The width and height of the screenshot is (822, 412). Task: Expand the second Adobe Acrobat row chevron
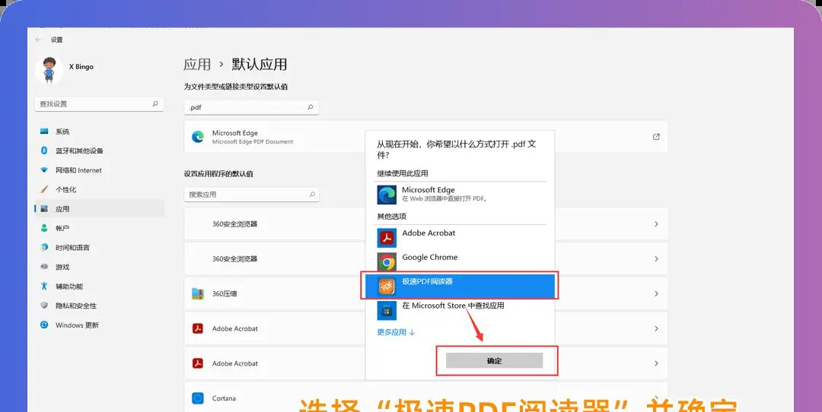[x=656, y=363]
